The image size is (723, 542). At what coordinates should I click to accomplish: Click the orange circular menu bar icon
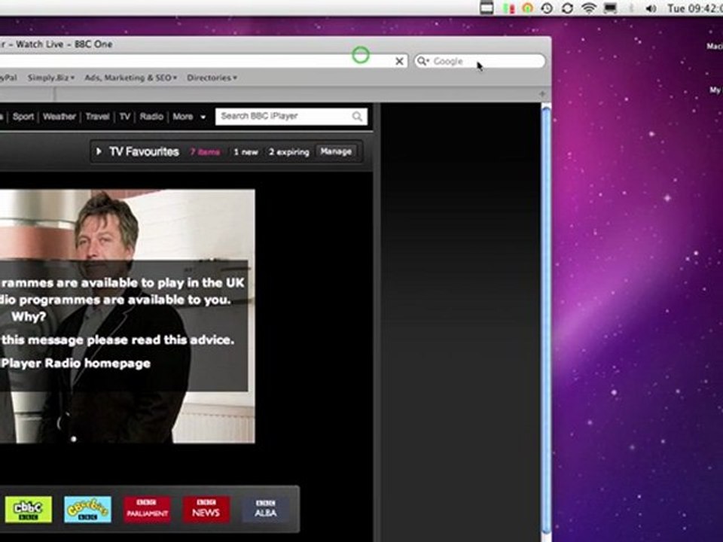coord(527,8)
